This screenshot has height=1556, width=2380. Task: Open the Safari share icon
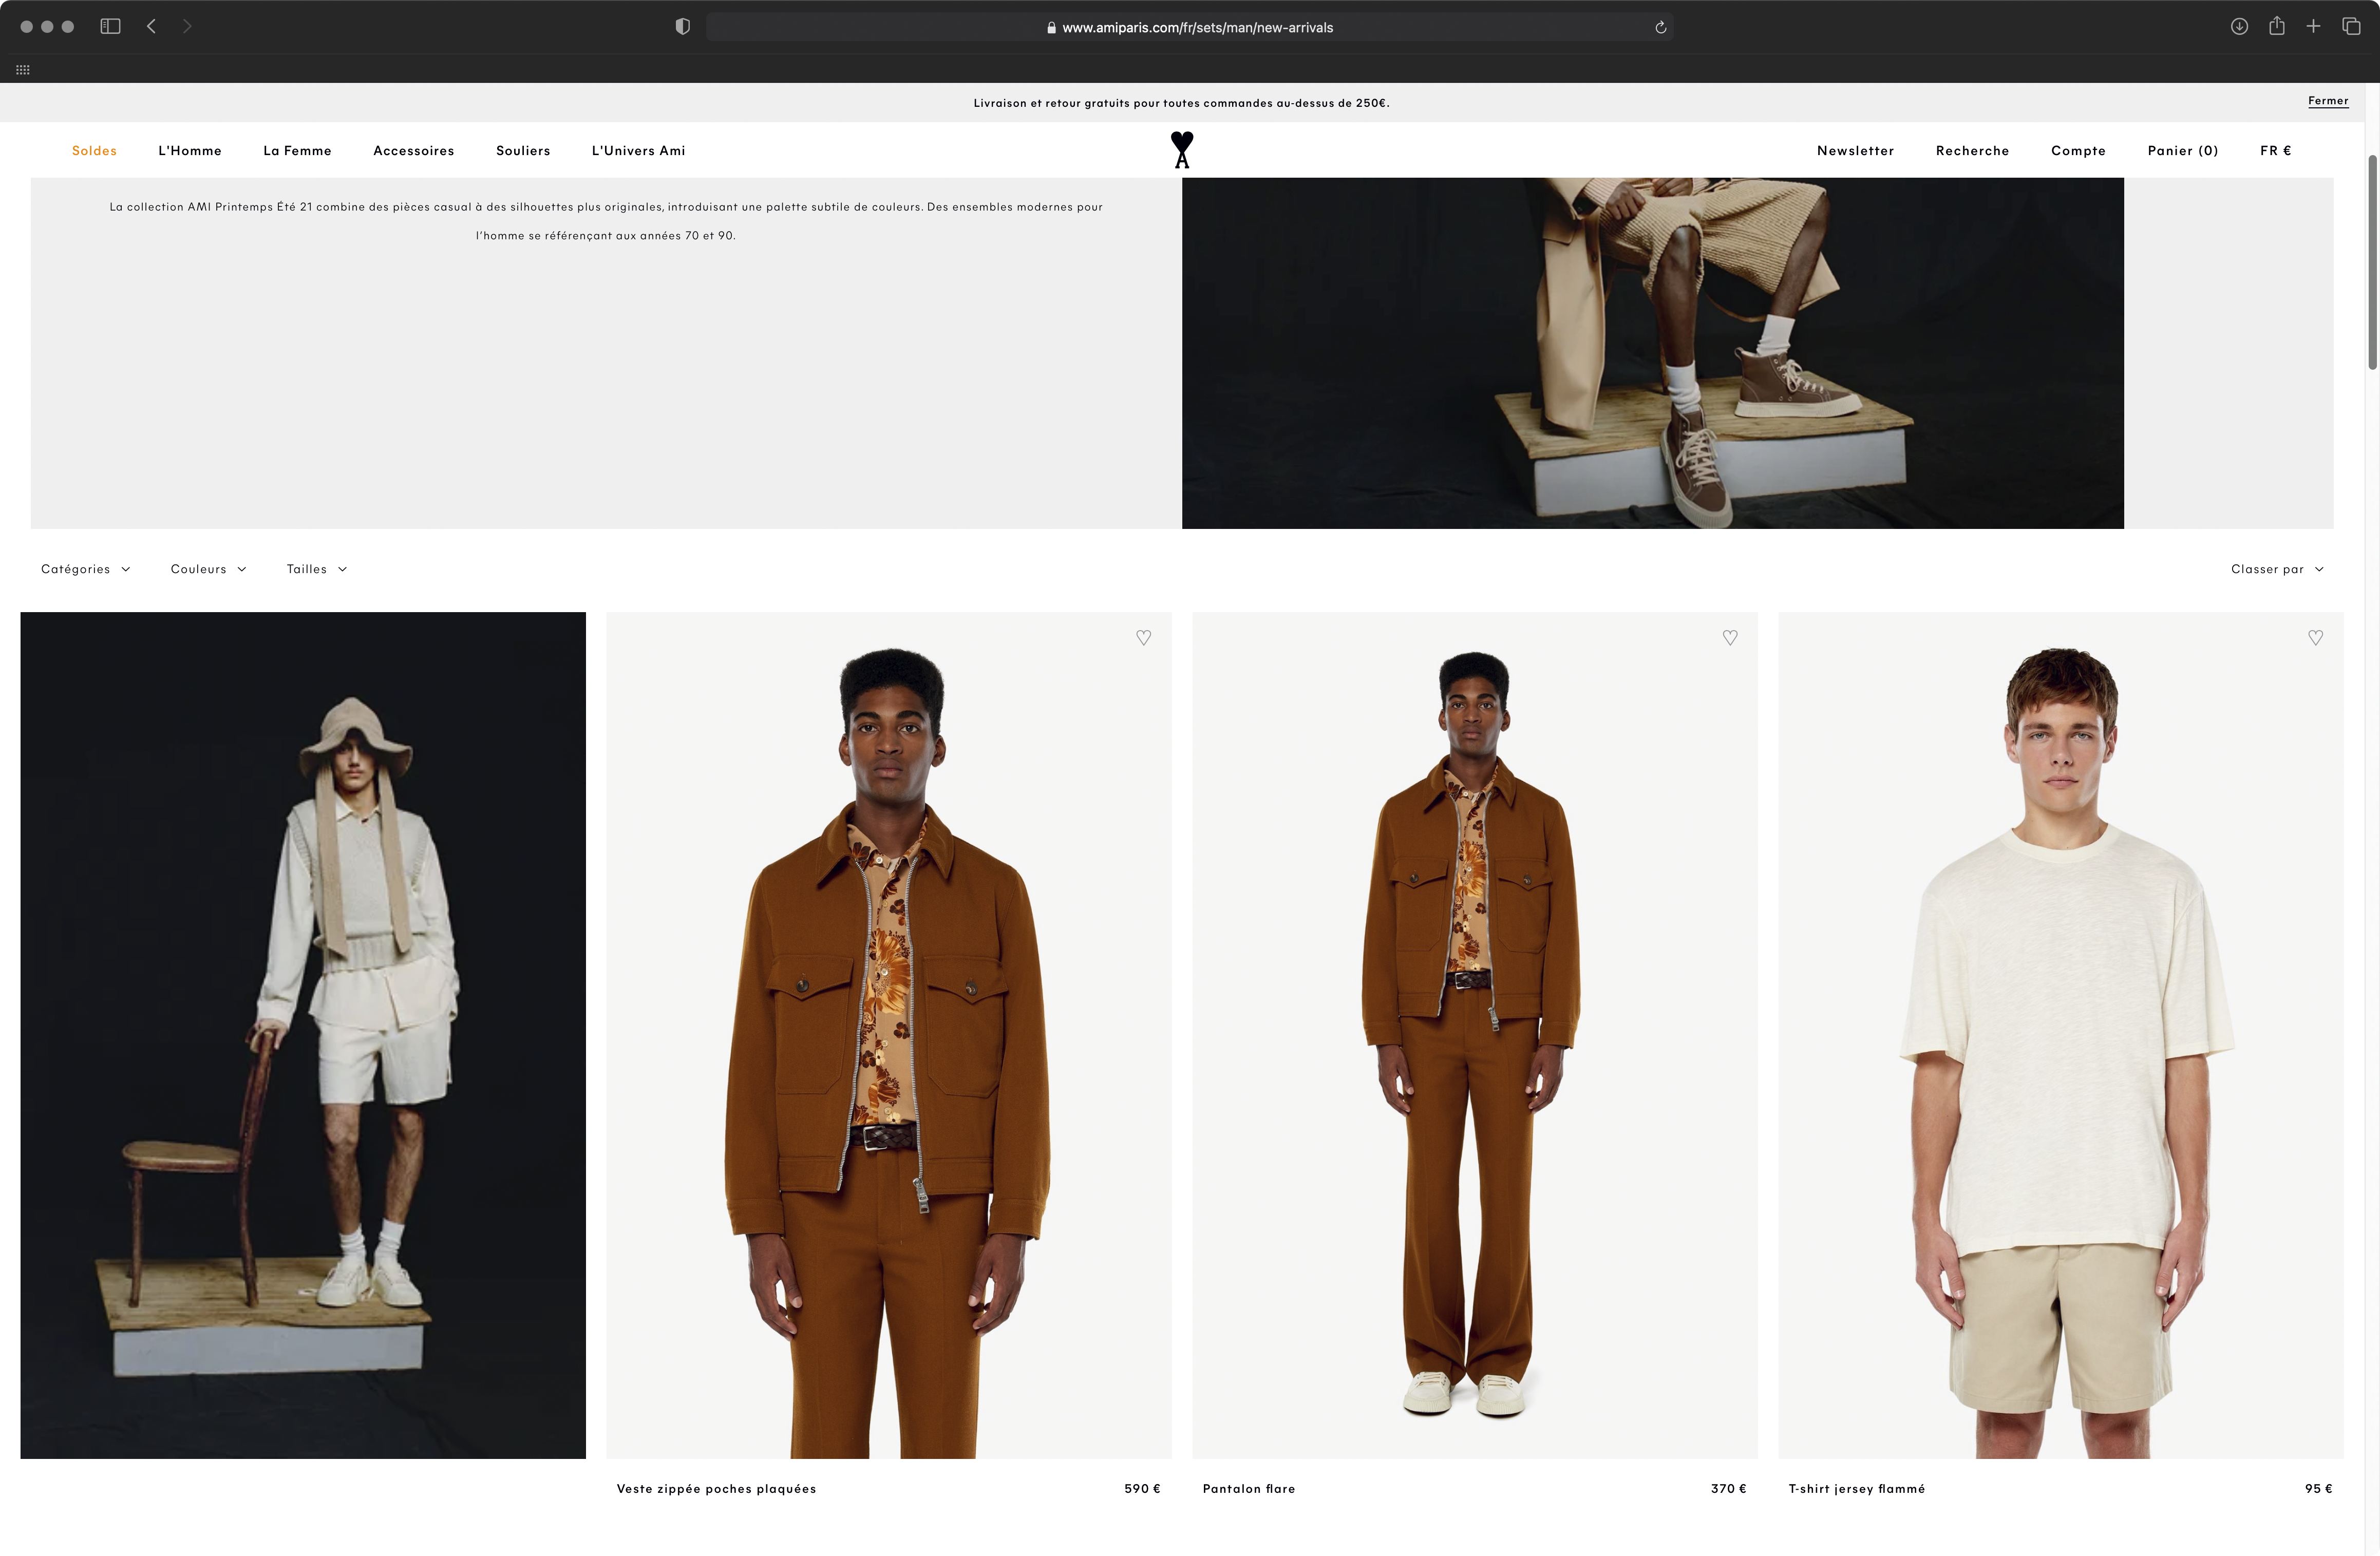click(2277, 26)
